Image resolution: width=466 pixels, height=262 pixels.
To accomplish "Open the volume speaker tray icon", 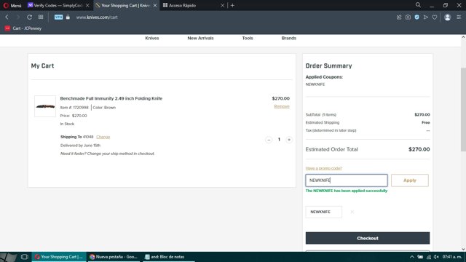I will pos(436,257).
